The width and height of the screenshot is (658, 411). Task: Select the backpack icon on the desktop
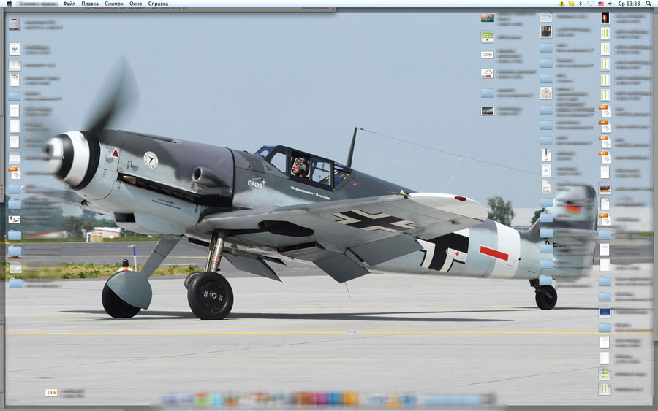tap(545, 93)
